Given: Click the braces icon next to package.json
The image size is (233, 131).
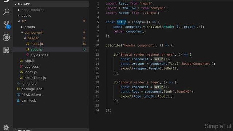Looking at the screenshot, I should [18, 89].
